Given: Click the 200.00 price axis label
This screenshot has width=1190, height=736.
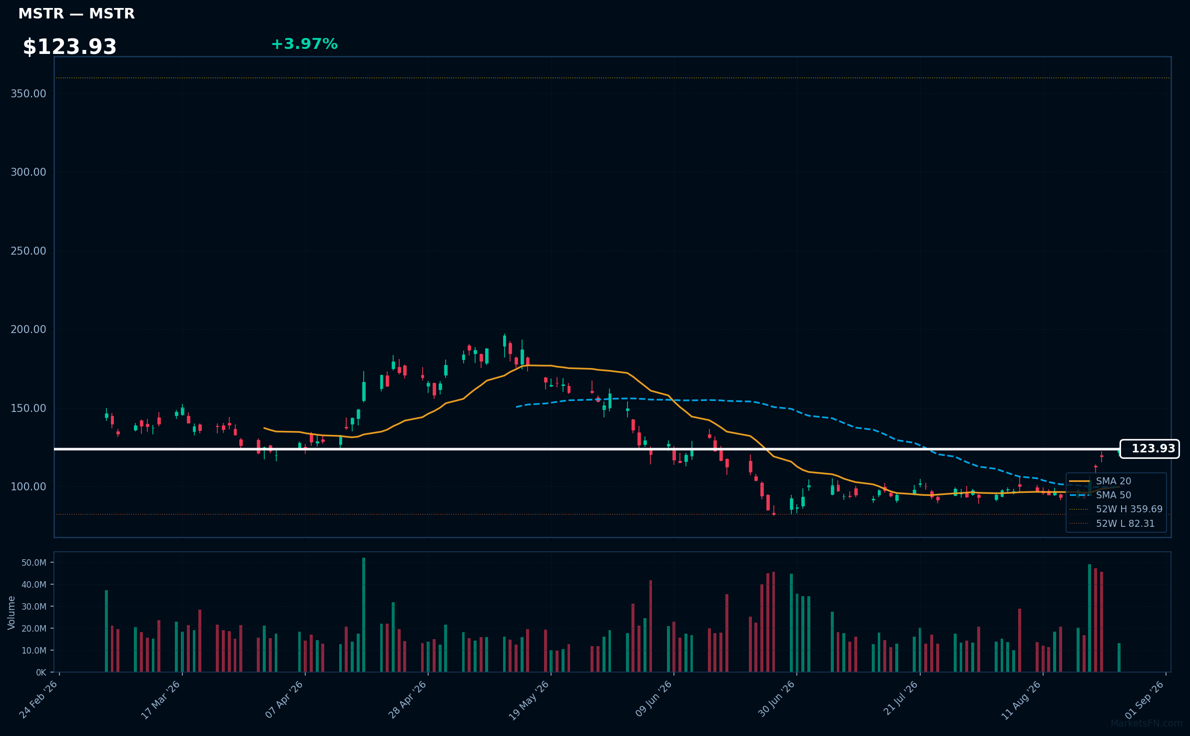Looking at the screenshot, I should (x=28, y=330).
